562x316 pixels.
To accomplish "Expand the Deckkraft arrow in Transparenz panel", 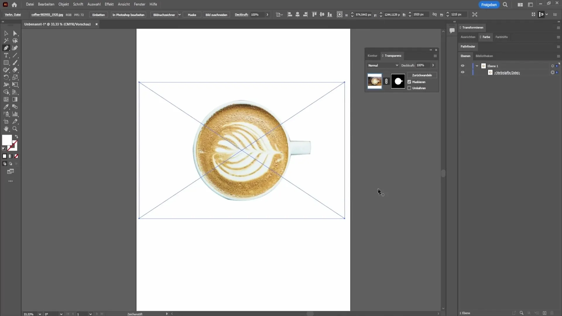I will point(433,65).
